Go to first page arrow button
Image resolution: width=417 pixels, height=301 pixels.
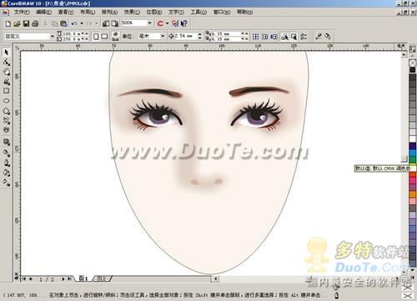point(24,278)
